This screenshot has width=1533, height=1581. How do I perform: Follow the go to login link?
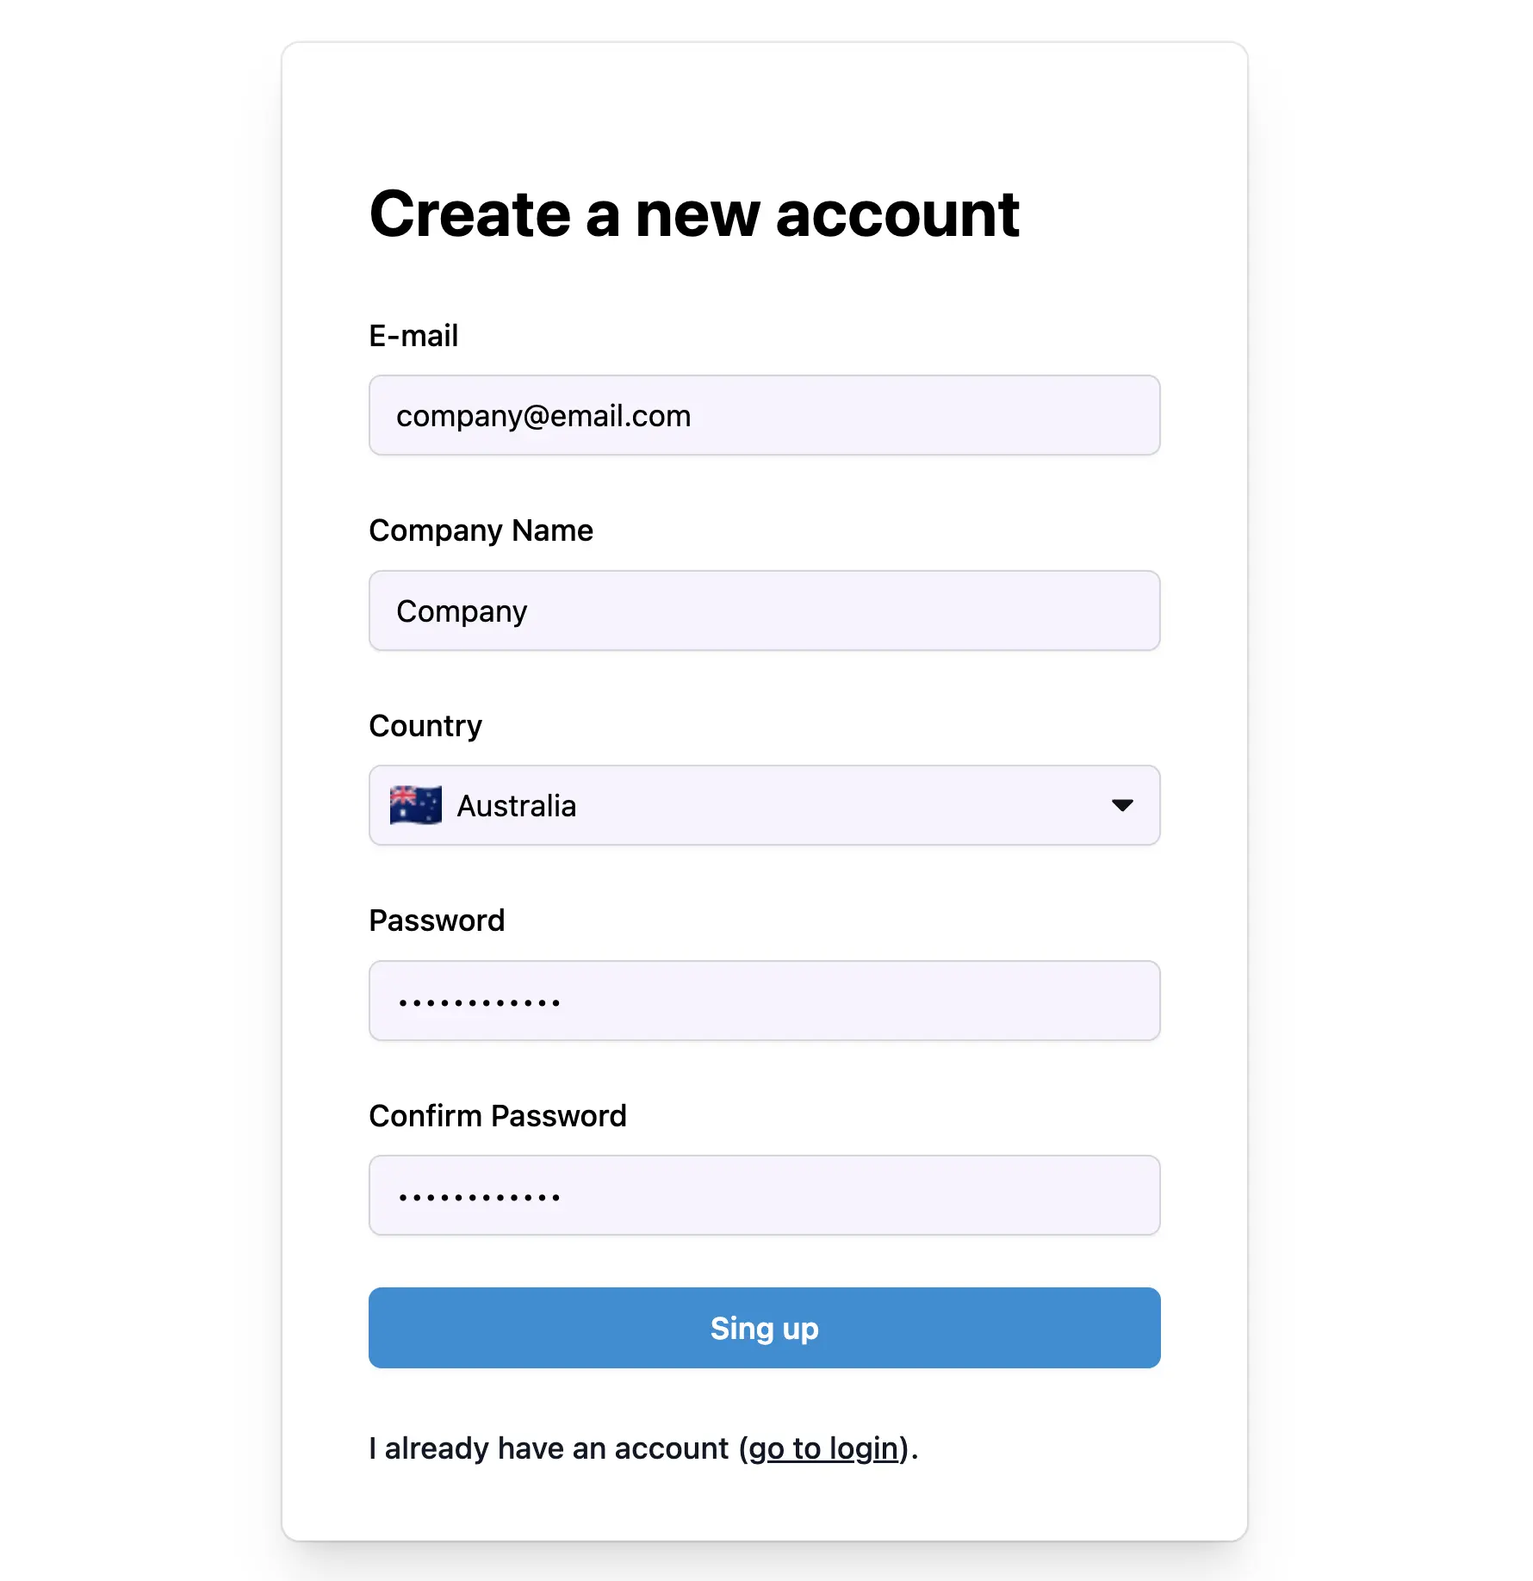pos(823,1448)
